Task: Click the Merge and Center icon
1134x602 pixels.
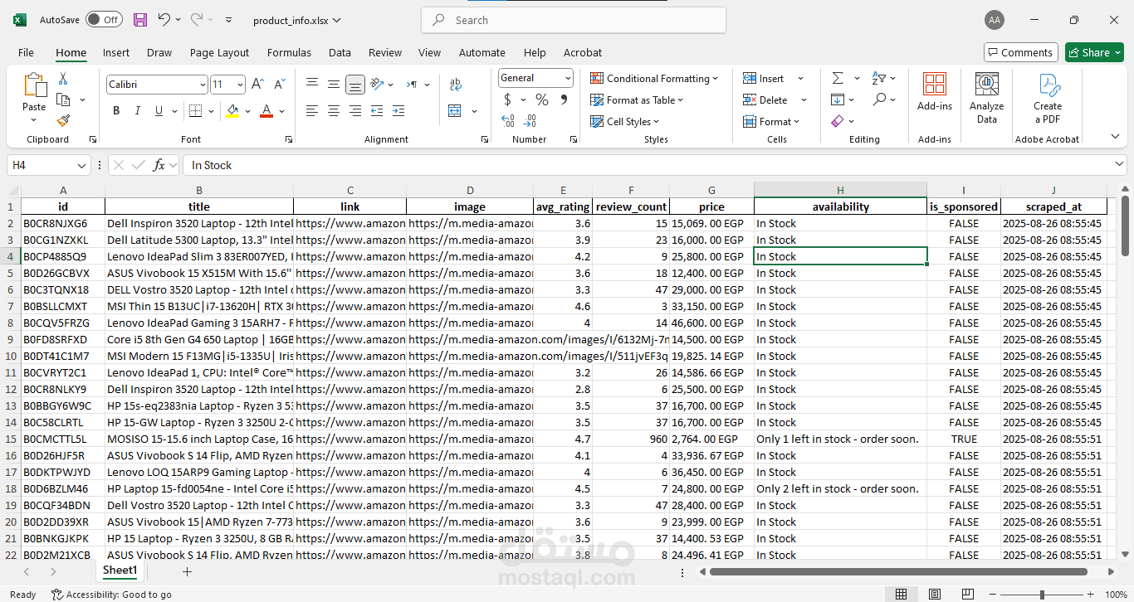Action: pos(455,111)
